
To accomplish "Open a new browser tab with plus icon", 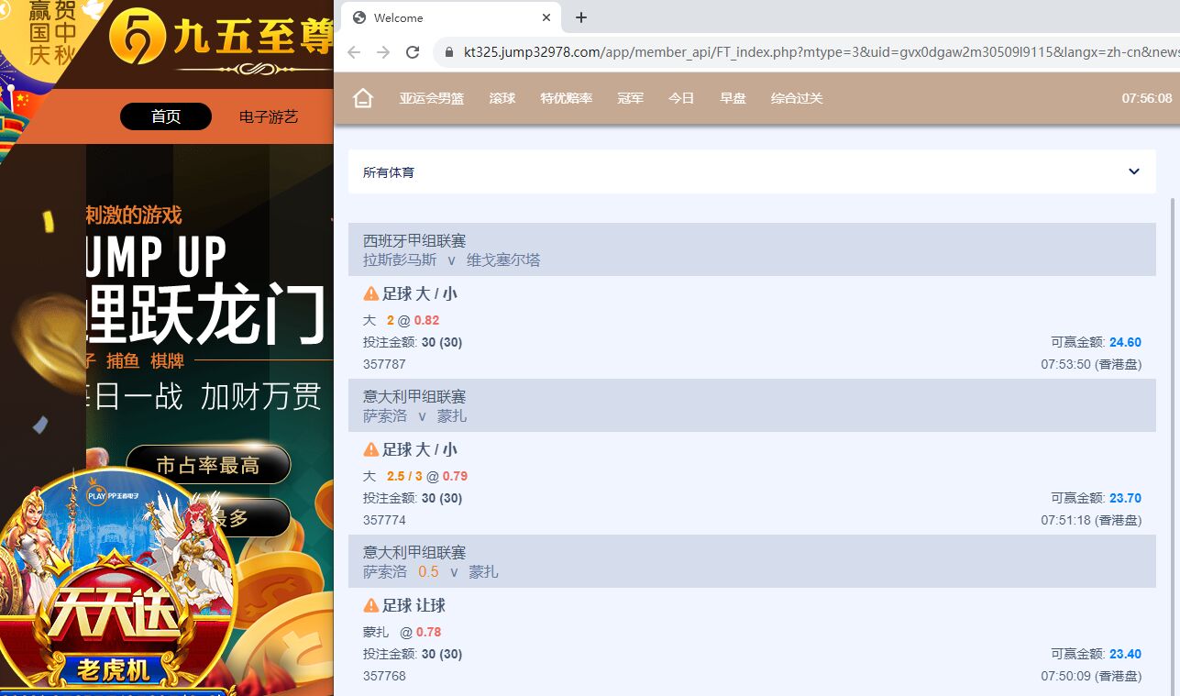I will coord(581,17).
